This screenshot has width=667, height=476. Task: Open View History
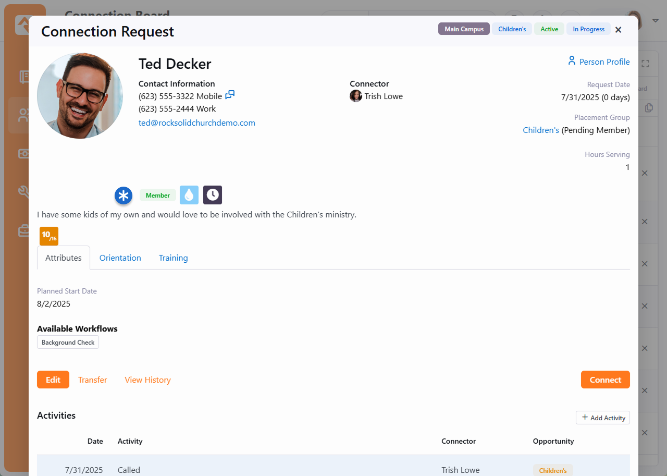pos(147,380)
